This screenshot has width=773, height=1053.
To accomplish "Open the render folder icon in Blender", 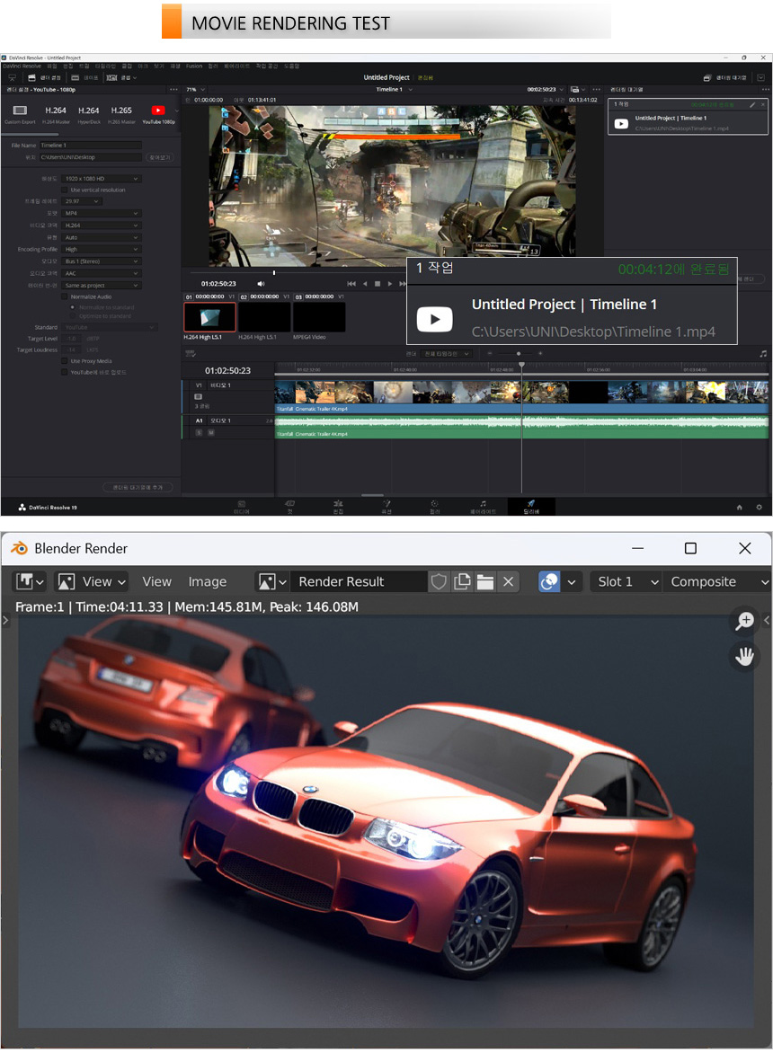I will click(x=485, y=582).
